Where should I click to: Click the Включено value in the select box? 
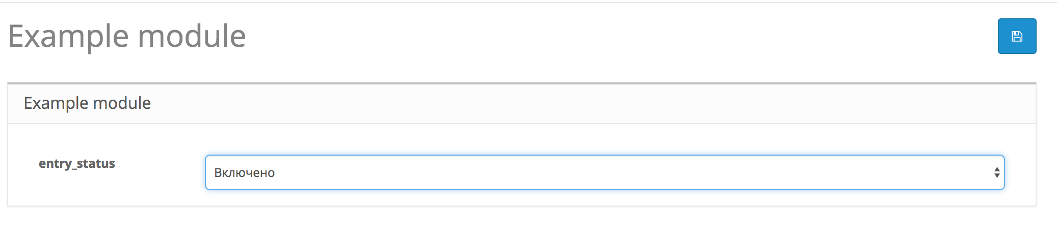(x=244, y=173)
